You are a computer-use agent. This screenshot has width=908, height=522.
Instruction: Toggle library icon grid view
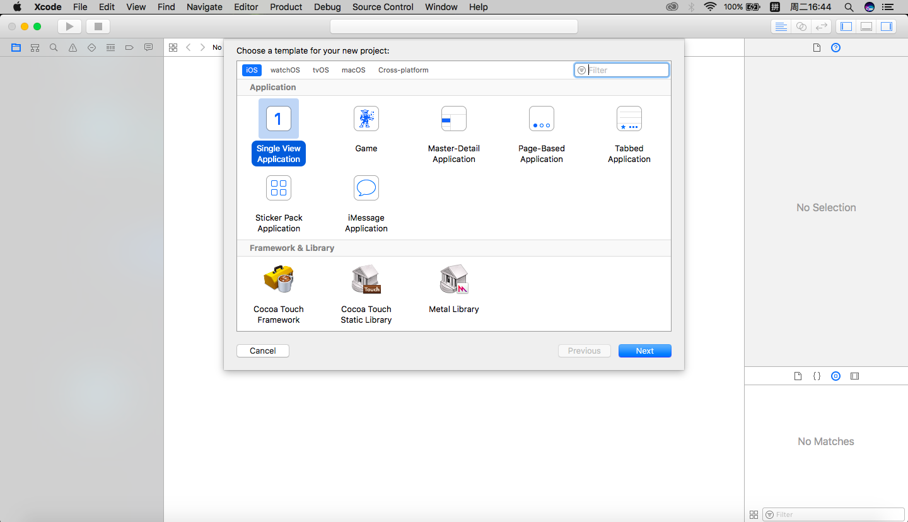754,514
